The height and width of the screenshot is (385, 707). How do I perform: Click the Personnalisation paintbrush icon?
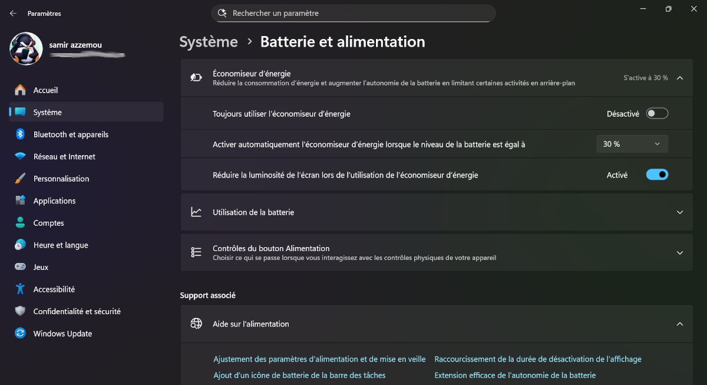pyautogui.click(x=21, y=179)
